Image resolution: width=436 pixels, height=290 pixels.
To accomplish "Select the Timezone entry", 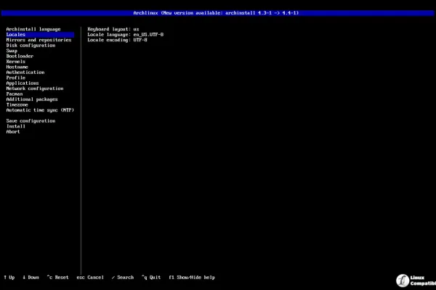I will tap(17, 104).
